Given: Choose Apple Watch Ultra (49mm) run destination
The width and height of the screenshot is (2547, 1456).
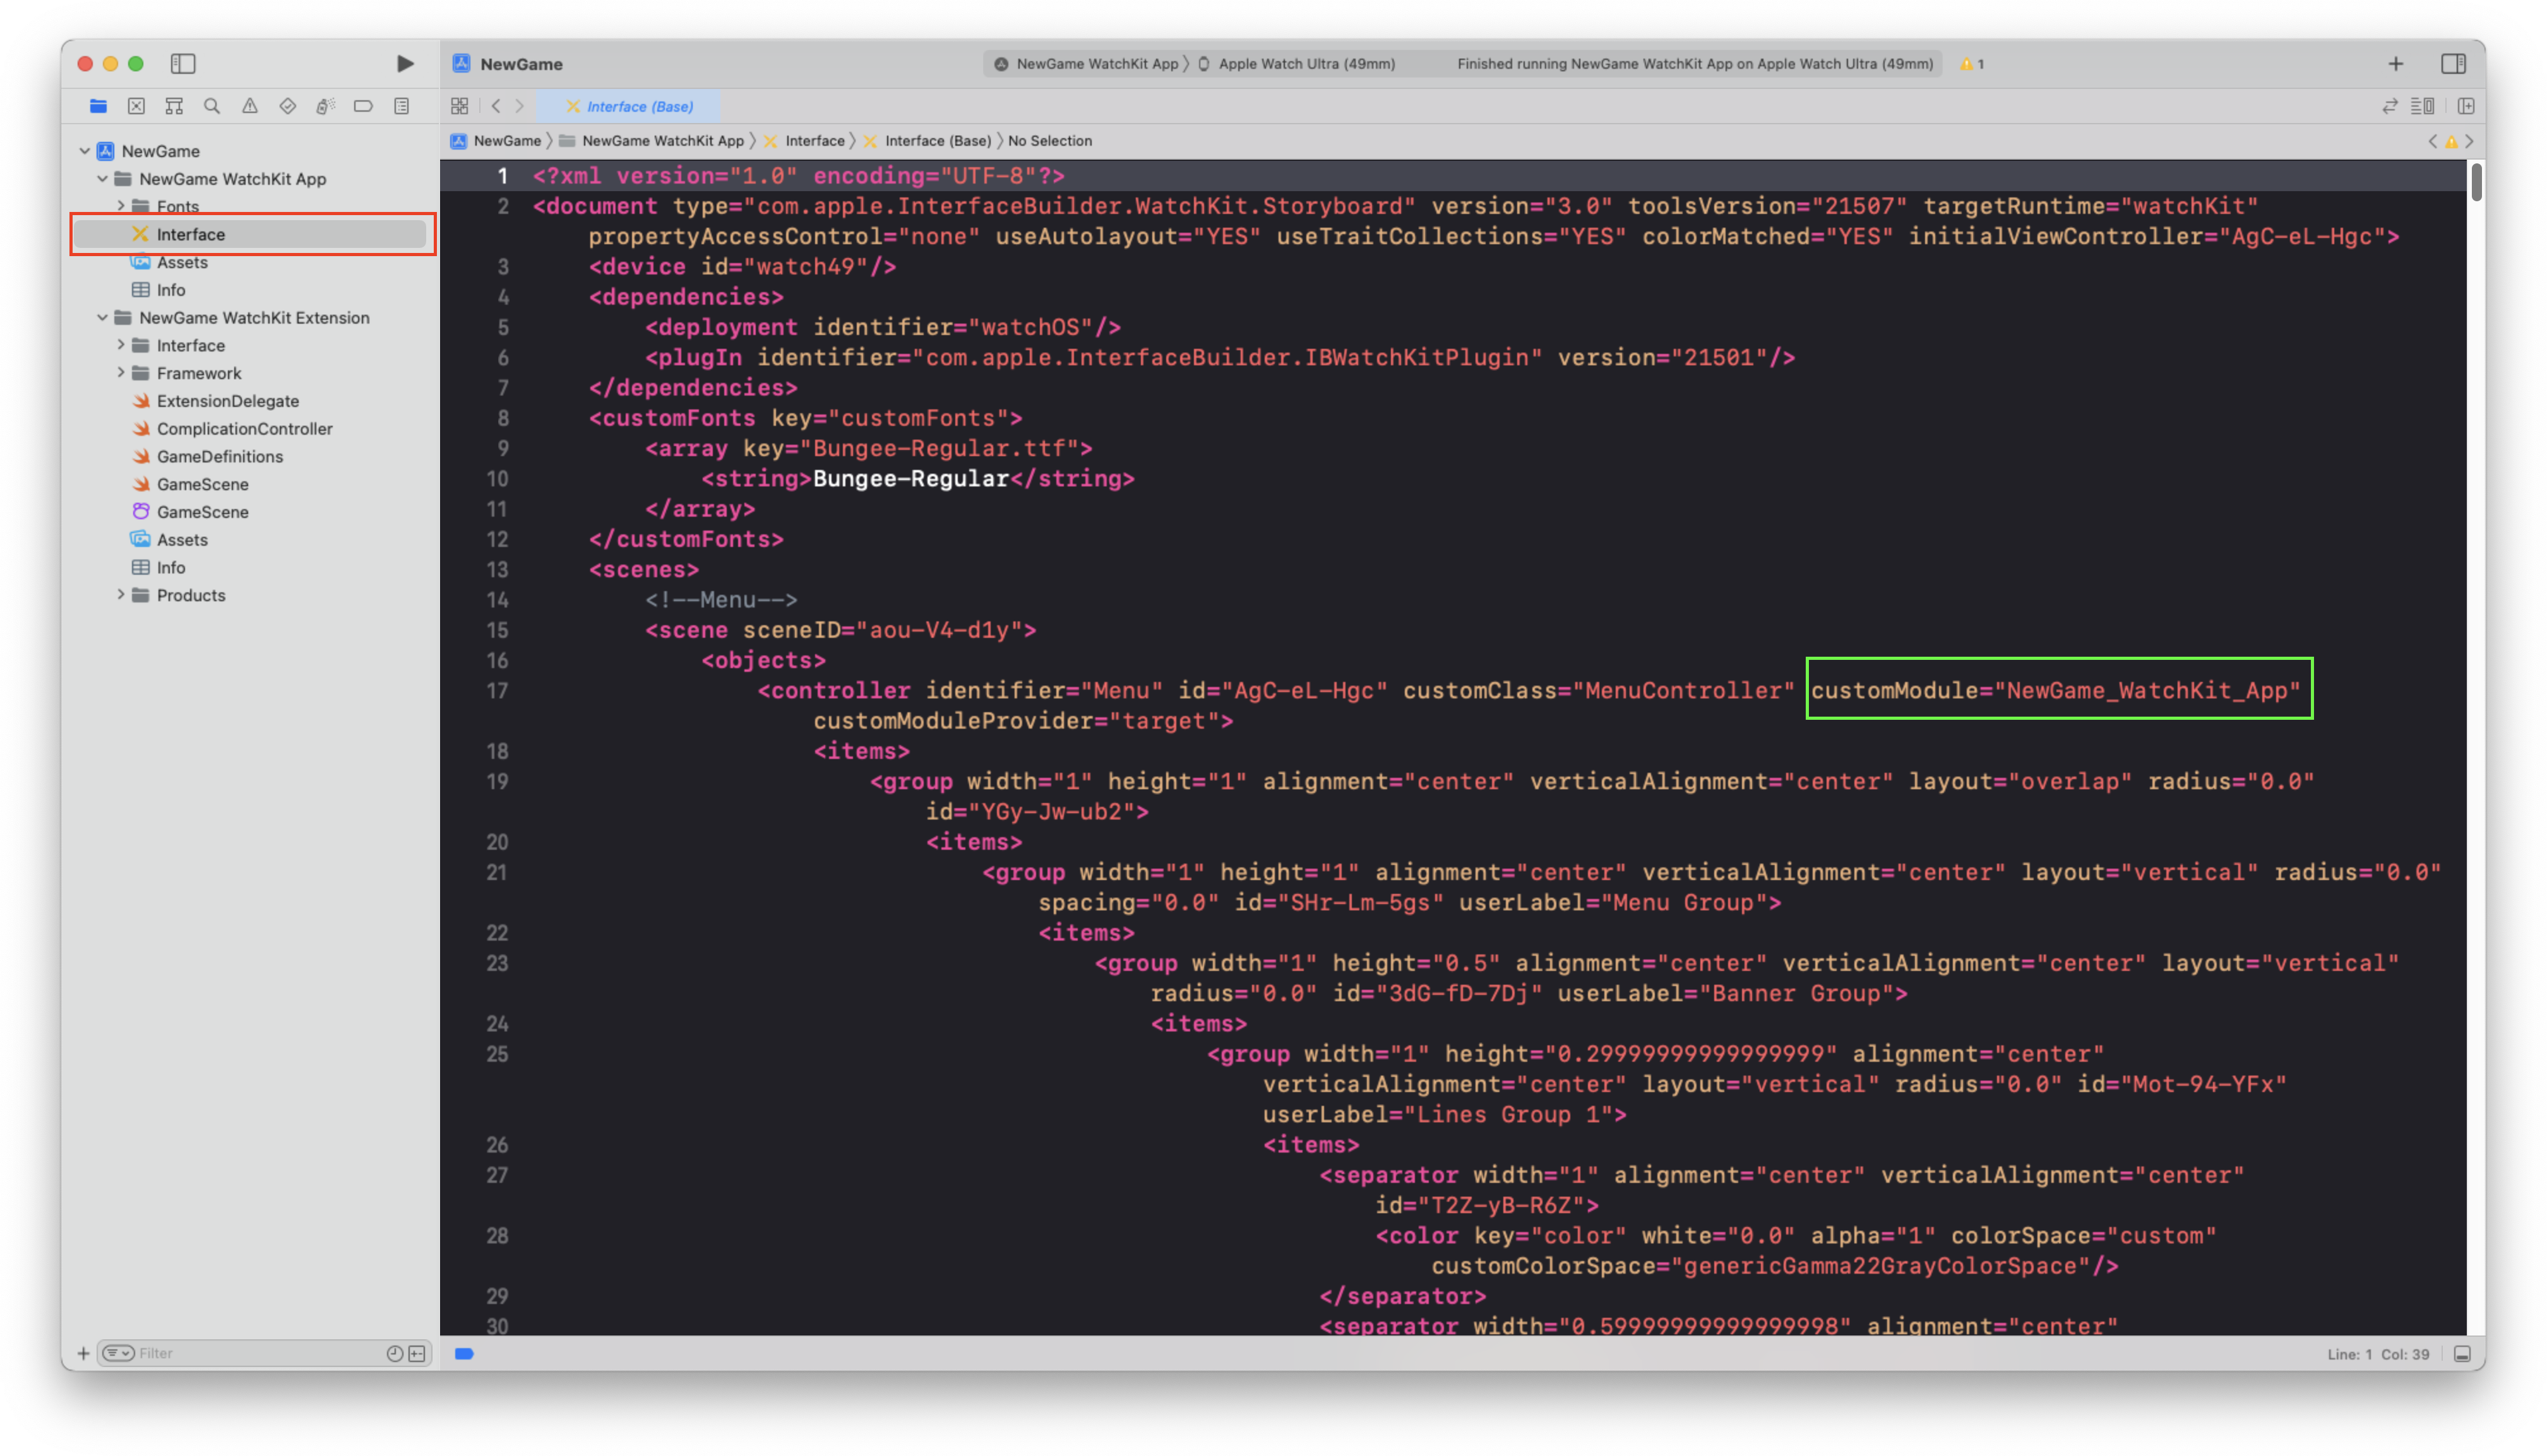Looking at the screenshot, I should tap(1296, 64).
